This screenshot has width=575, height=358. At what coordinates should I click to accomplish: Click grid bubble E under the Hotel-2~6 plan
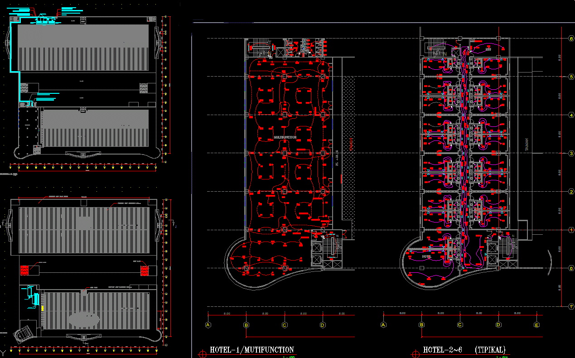(537, 325)
